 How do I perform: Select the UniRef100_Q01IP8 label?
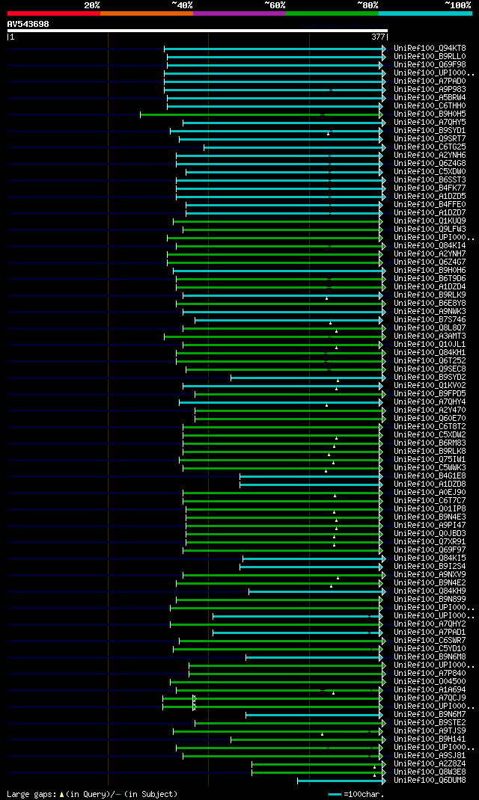pos(430,508)
